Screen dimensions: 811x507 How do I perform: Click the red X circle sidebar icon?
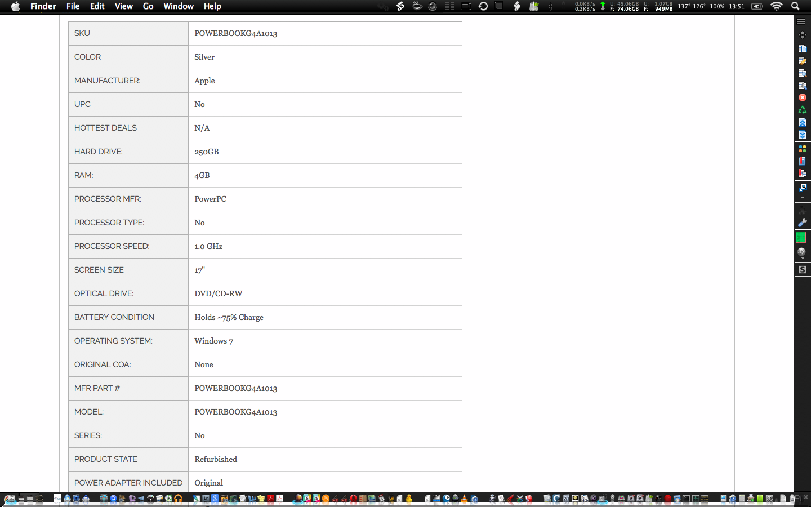pyautogui.click(x=803, y=97)
